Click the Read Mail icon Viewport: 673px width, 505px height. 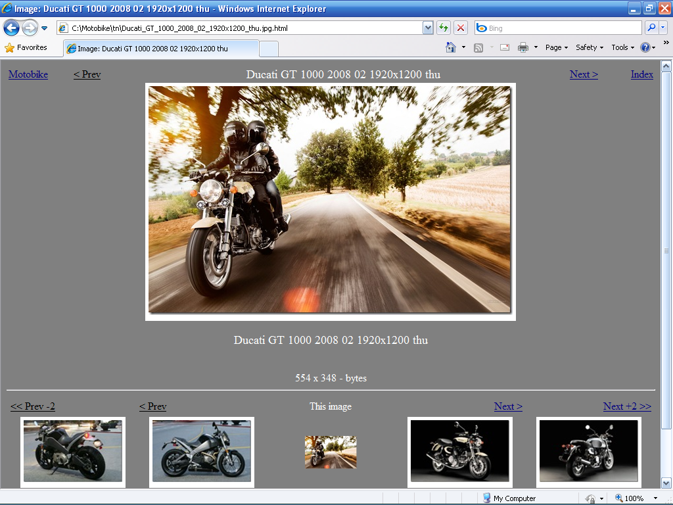pos(505,47)
